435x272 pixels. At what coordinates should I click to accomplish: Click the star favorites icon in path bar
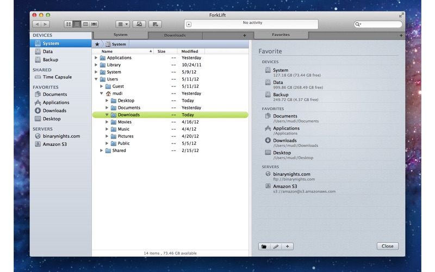[x=97, y=44]
